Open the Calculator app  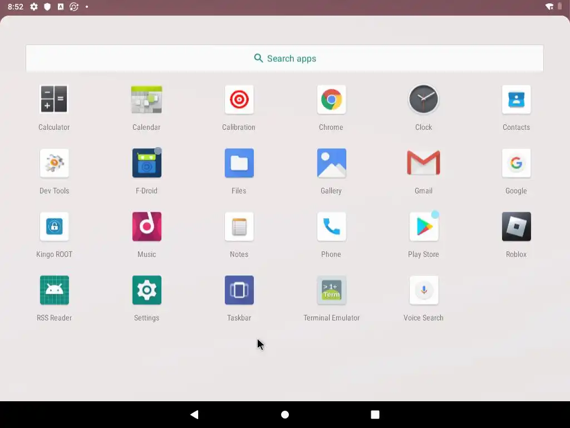pyautogui.click(x=54, y=99)
